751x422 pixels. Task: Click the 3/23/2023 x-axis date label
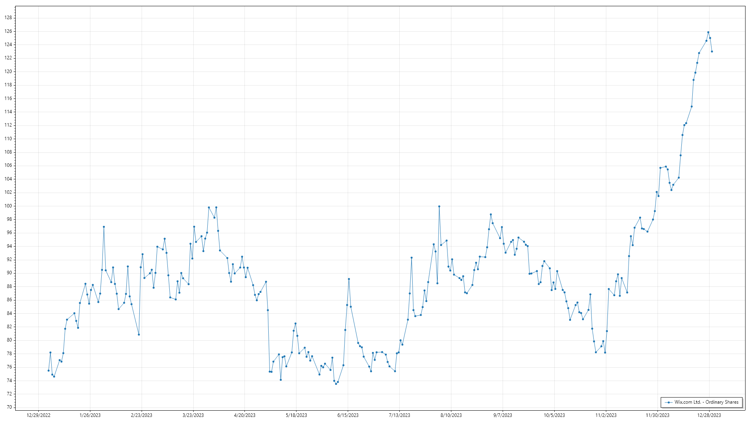193,415
